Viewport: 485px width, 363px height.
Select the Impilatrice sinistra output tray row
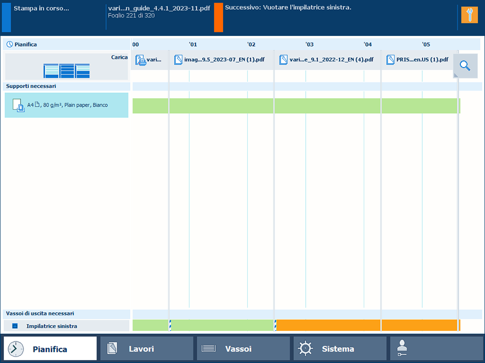coord(66,326)
